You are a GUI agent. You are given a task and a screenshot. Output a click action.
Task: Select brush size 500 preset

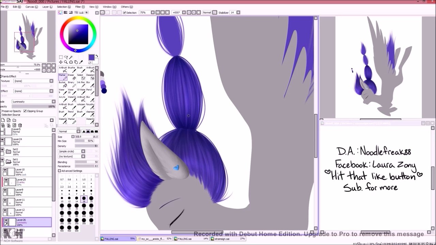point(77,228)
